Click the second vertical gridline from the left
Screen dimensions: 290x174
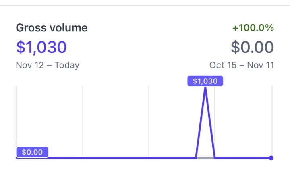tap(83, 121)
